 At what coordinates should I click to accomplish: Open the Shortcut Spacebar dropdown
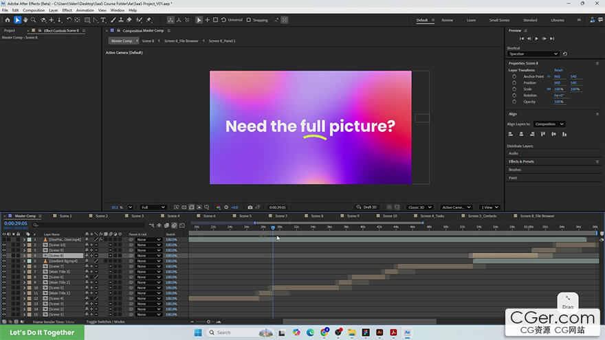coord(533,54)
